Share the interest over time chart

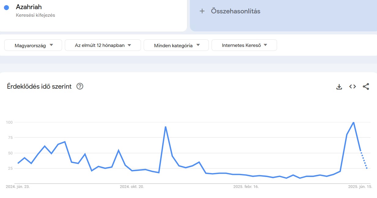coord(366,87)
